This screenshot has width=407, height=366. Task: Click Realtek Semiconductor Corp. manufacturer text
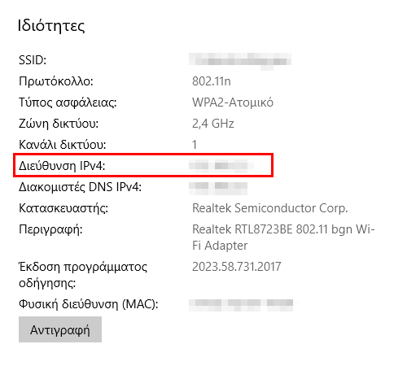pyautogui.click(x=270, y=208)
